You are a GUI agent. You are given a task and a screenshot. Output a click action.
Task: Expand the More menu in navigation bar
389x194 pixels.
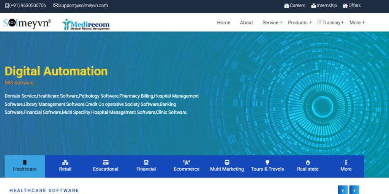(357, 23)
